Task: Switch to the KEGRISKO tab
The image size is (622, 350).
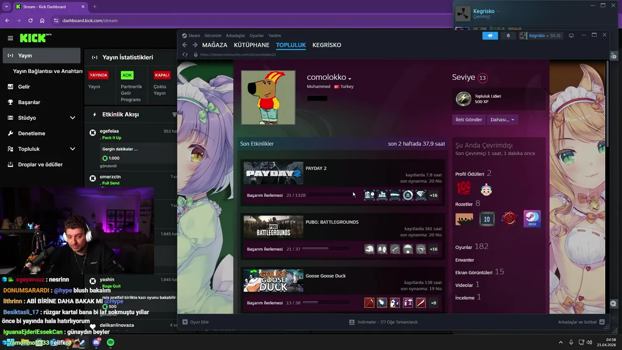Action: pos(327,45)
